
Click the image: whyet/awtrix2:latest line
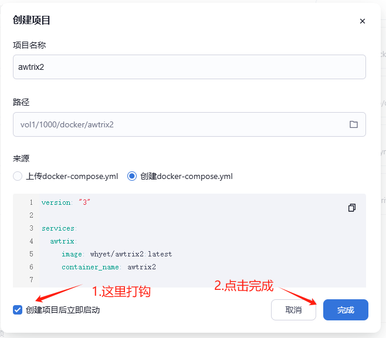click(116, 254)
